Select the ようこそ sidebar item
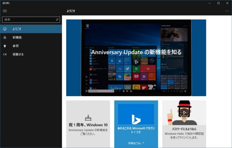Viewport: 232px width, 148px height. coord(31,29)
